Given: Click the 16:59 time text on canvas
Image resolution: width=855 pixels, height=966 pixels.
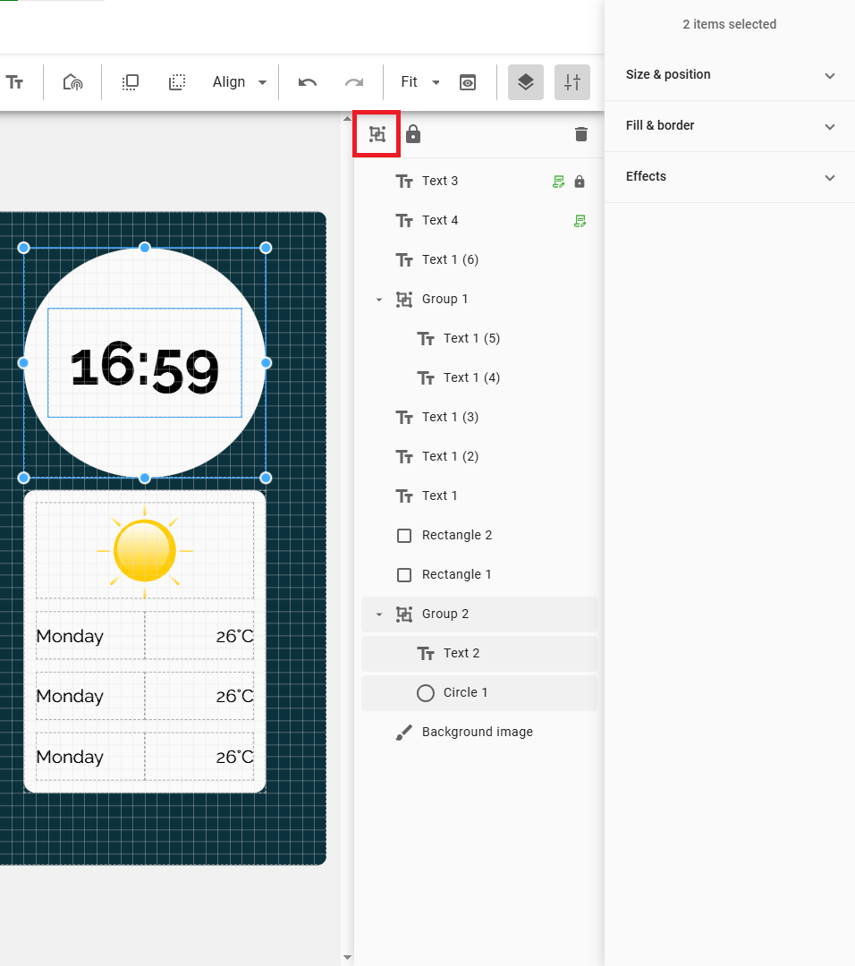Looking at the screenshot, I should (x=145, y=369).
